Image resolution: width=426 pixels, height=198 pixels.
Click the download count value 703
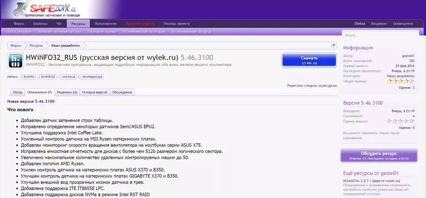(411, 61)
